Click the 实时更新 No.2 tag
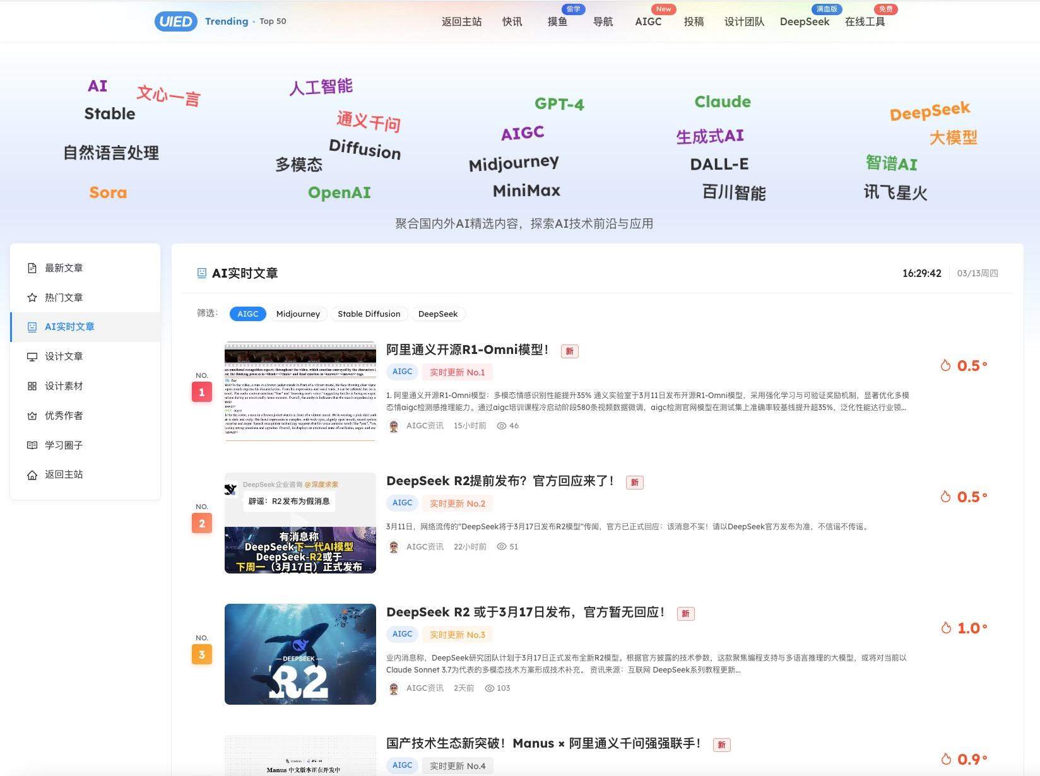This screenshot has height=776, width=1040. click(458, 503)
